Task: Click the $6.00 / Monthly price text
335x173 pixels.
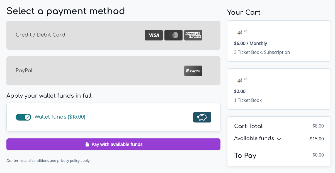Action: (251, 44)
